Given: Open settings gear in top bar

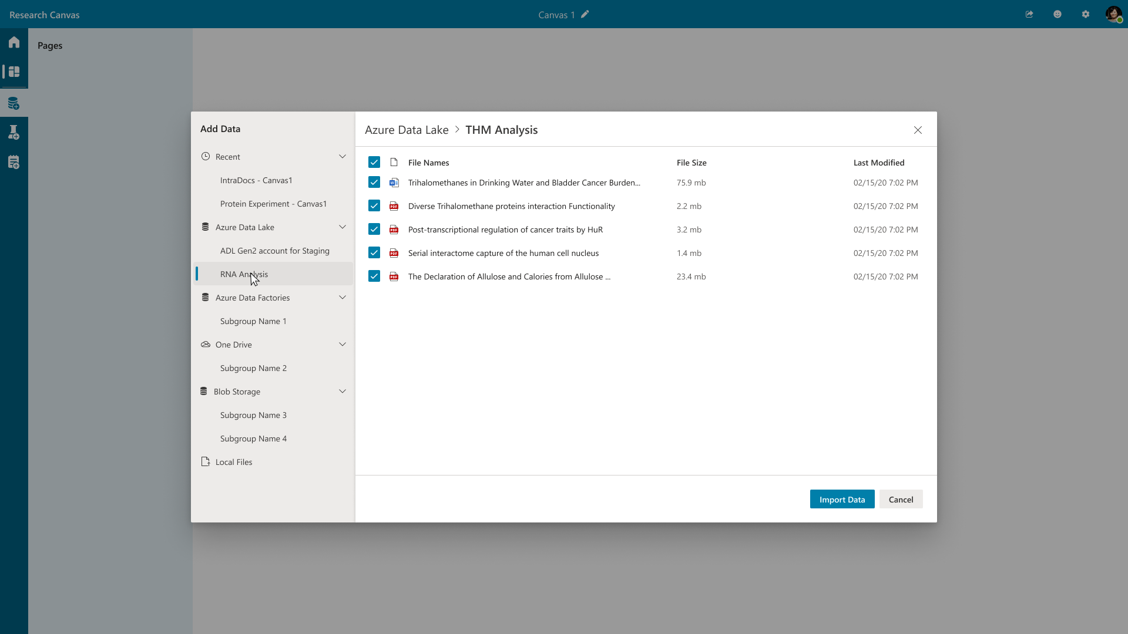Looking at the screenshot, I should pos(1086,15).
